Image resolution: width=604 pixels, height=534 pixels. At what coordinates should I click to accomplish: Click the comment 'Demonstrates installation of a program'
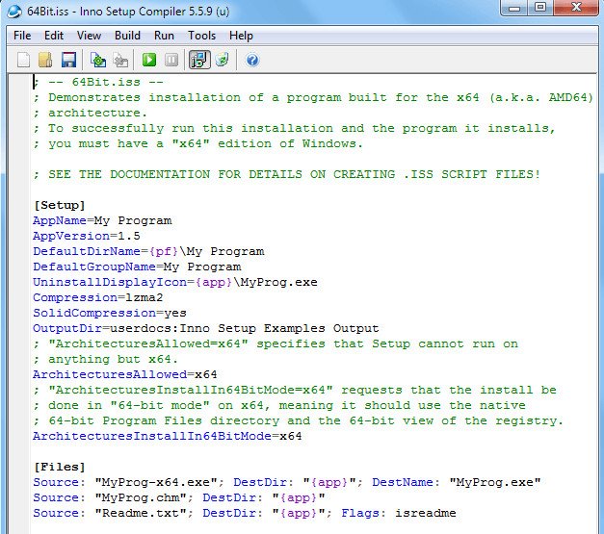pos(313,97)
